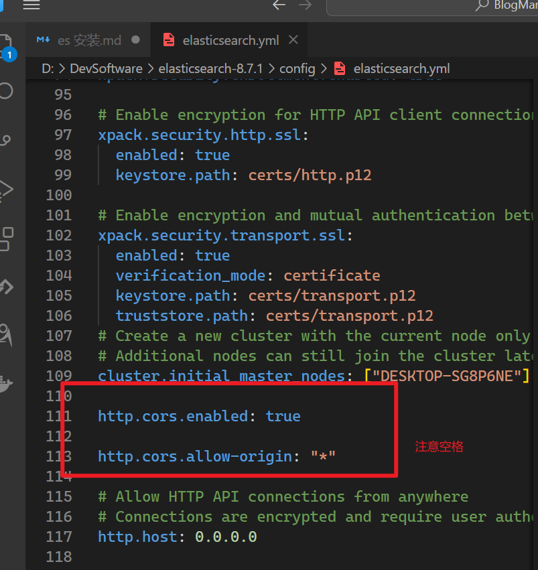Open the hamburger application menu
Image resolution: width=538 pixels, height=570 pixels.
(31, 5)
